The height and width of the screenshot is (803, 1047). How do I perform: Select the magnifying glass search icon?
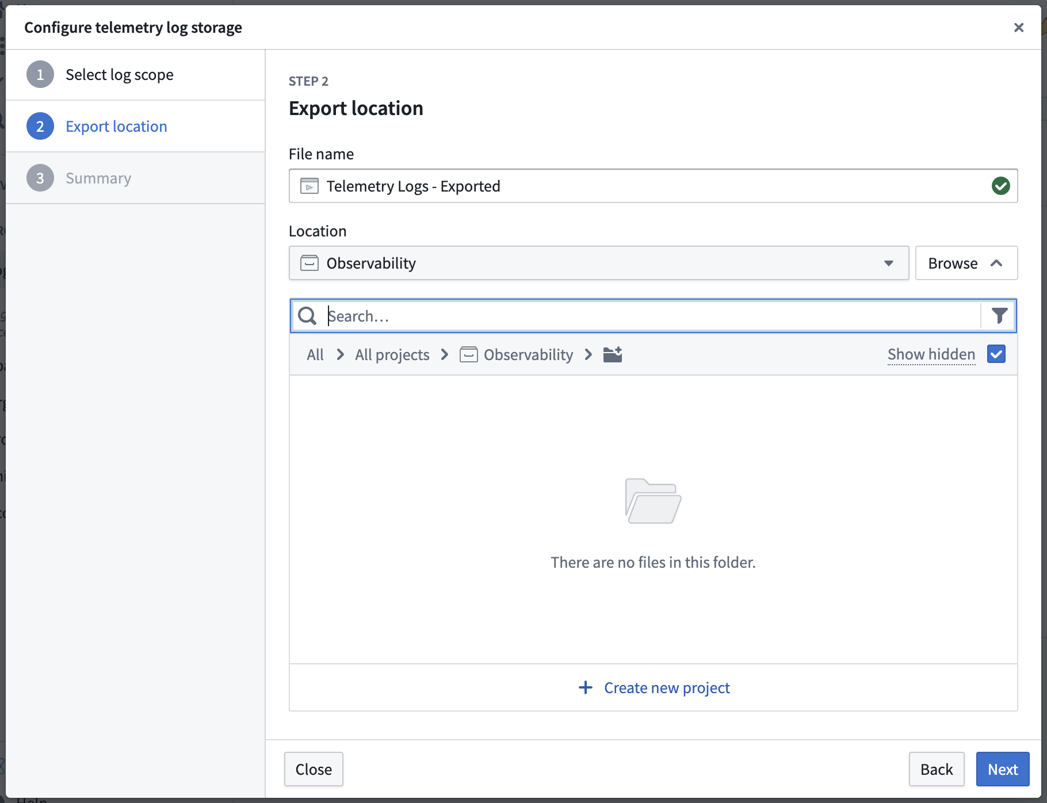(307, 316)
